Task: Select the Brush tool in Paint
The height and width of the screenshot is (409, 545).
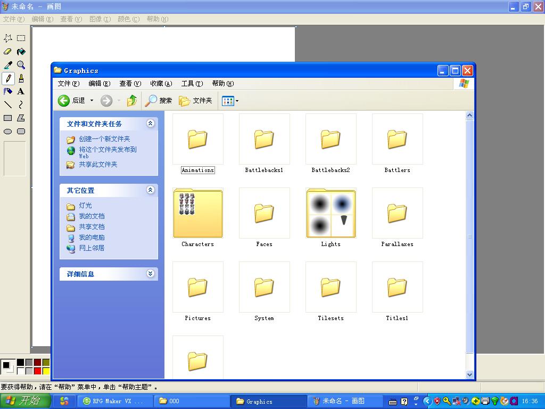Action: coord(21,78)
